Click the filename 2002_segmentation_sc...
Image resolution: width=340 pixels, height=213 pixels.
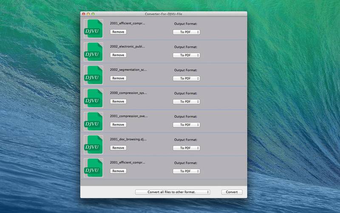[128, 69]
